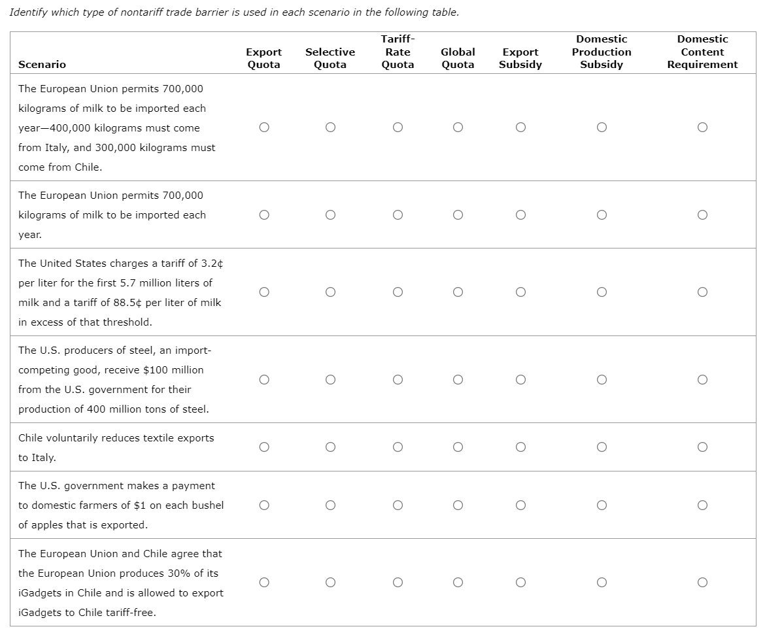Select Selective Quota for the 700,000-kilogram milk split scenario
The image size is (765, 633).
click(331, 128)
